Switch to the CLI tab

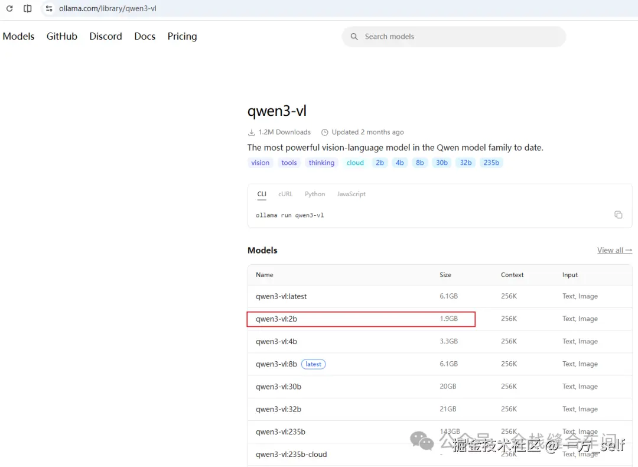click(x=262, y=194)
